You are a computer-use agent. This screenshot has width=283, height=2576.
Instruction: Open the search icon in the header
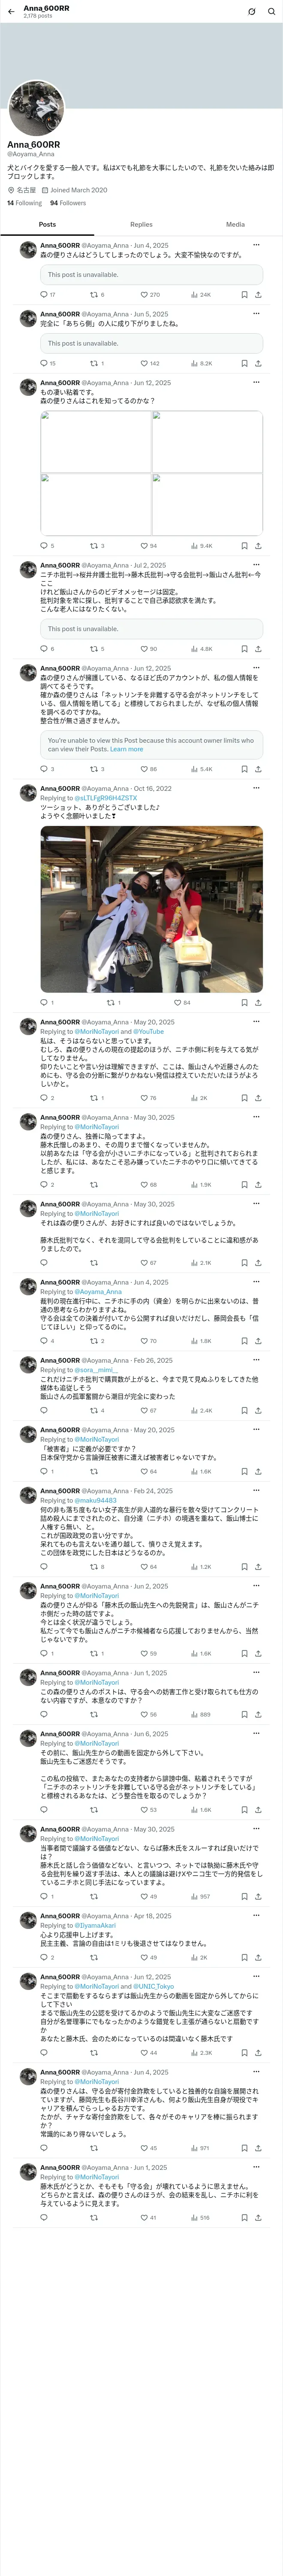271,11
